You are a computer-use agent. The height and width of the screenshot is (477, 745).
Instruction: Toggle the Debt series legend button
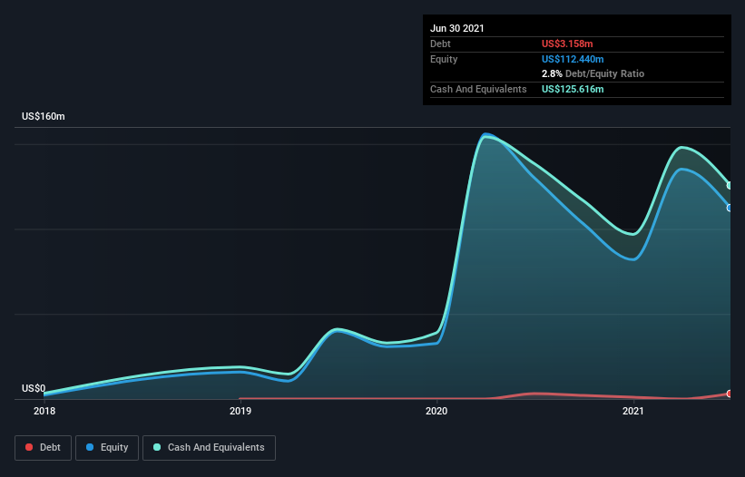tap(43, 448)
